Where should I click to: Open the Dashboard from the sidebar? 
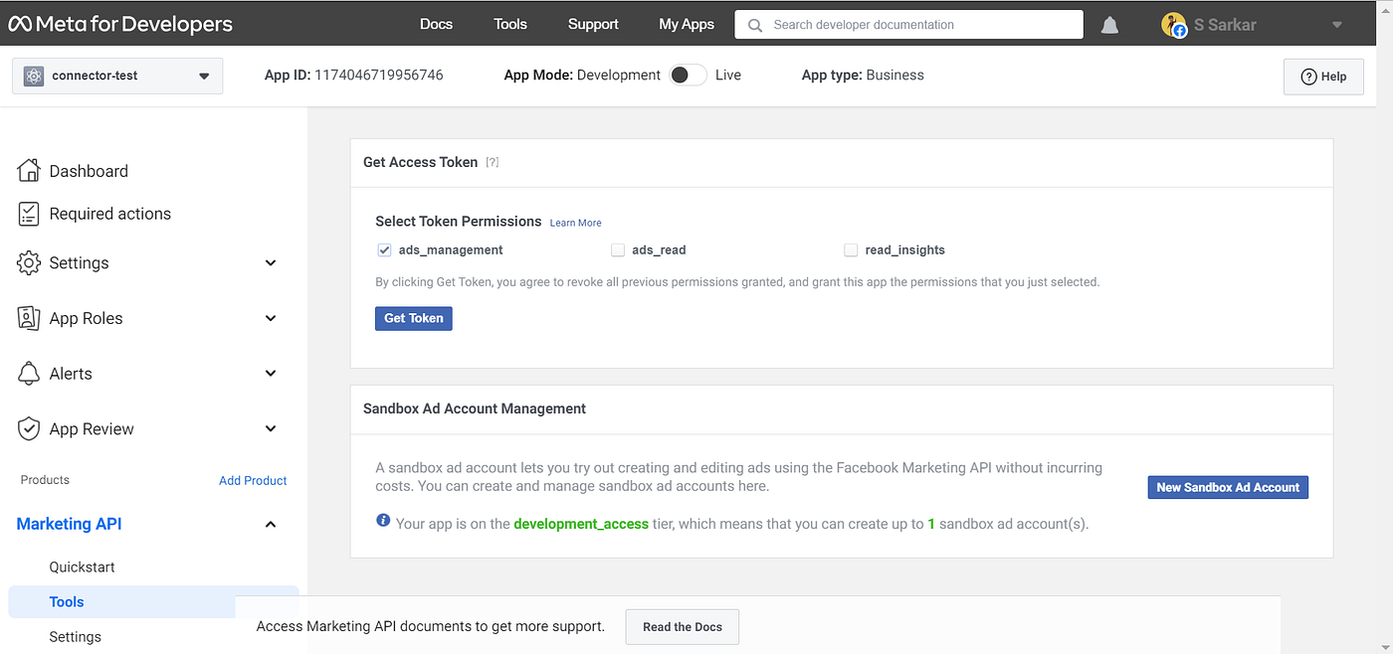88,170
